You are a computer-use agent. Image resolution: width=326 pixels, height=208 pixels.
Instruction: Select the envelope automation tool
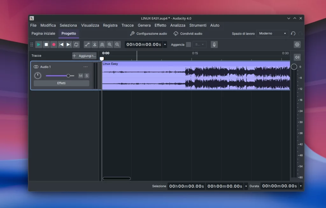coord(87,45)
